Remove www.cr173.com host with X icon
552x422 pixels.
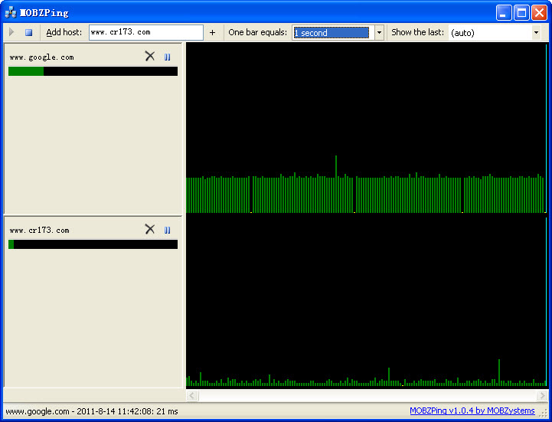point(149,230)
